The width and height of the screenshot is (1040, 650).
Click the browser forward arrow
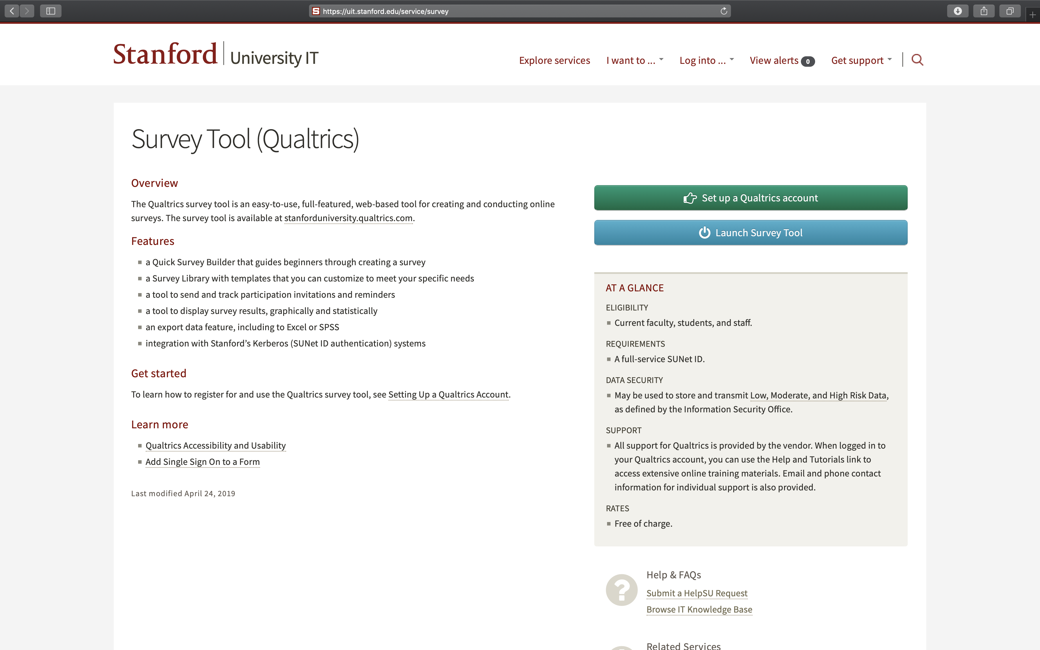(x=27, y=11)
